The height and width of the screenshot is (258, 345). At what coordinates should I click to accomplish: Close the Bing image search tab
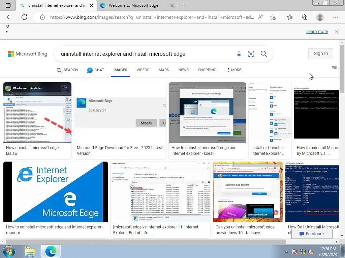pos(92,5)
